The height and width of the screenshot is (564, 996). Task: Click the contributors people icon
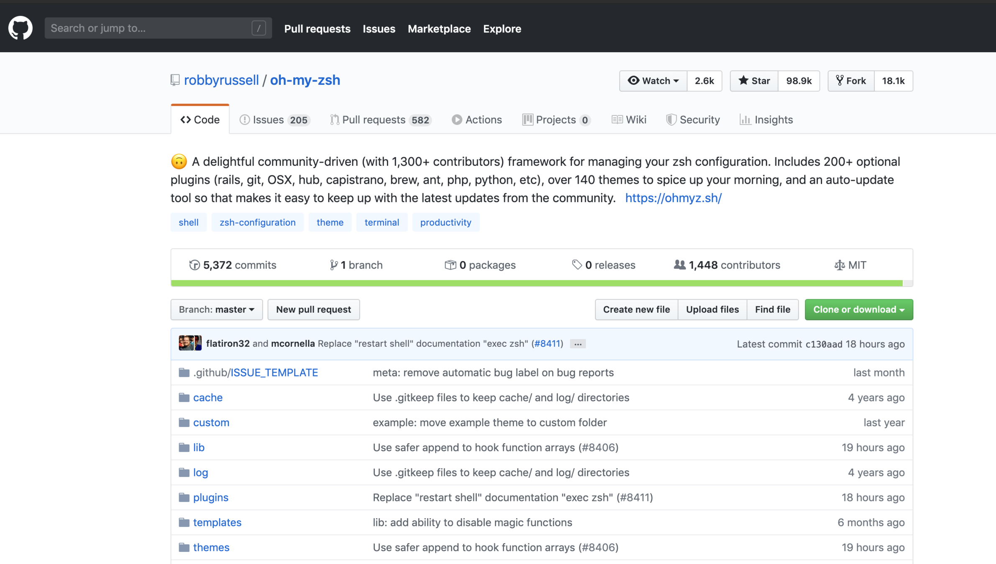[x=679, y=265]
